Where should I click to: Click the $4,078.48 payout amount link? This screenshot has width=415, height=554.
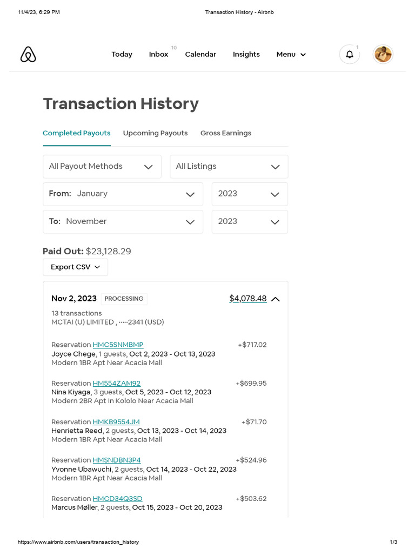click(x=247, y=299)
